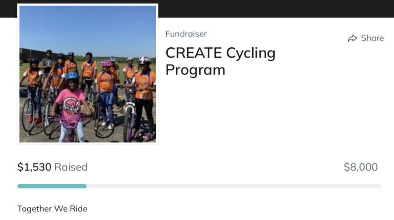Click the word "Raised"
This screenshot has height=220, width=394.
tap(71, 167)
